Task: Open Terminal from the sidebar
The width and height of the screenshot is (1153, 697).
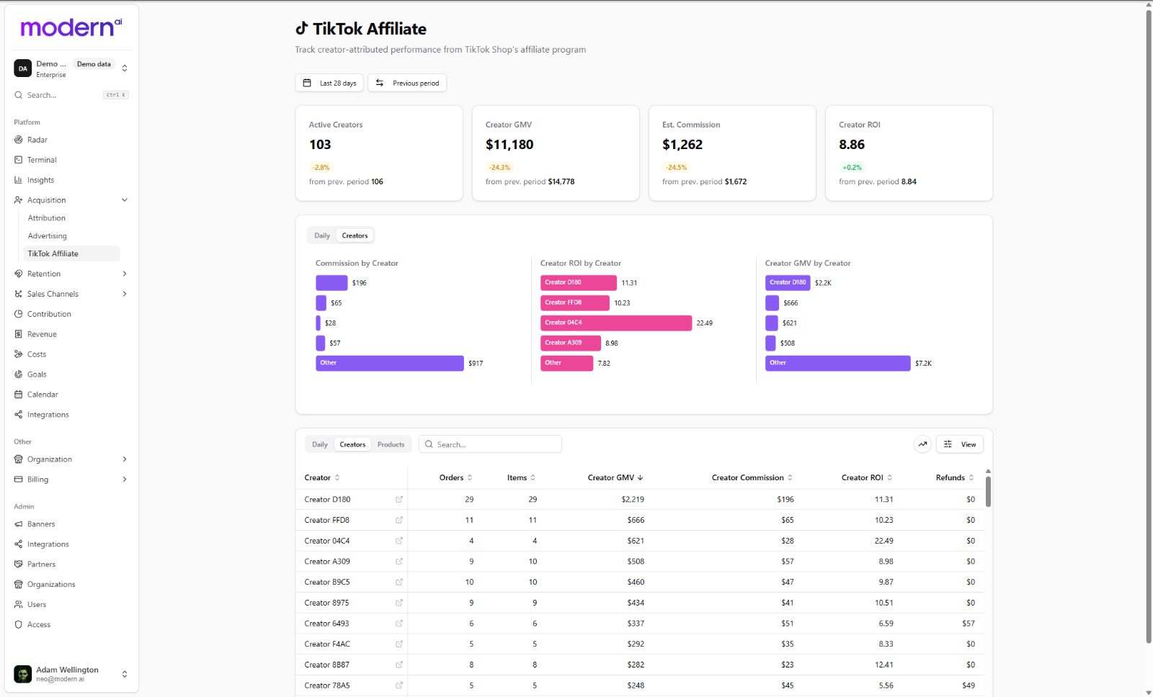Action: click(x=41, y=160)
